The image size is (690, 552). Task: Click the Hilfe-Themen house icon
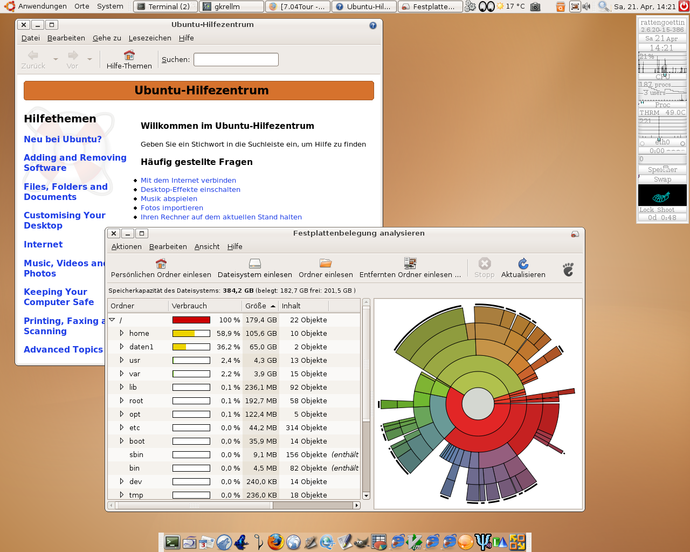tap(129, 55)
